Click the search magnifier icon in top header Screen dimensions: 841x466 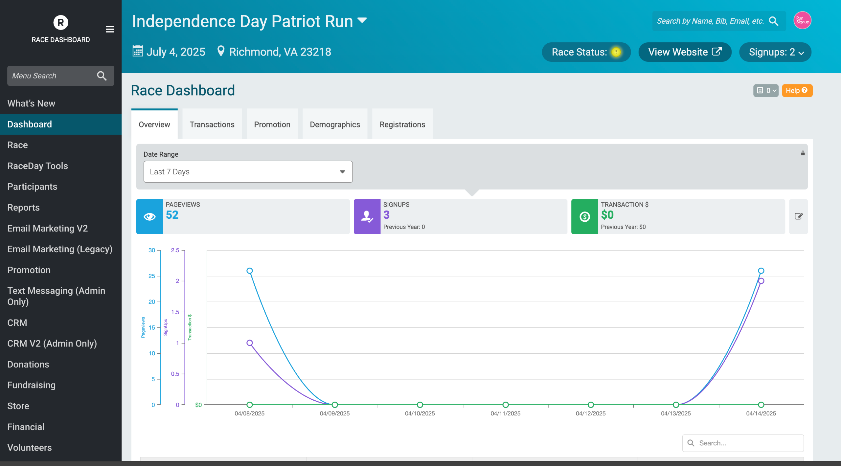(x=774, y=21)
